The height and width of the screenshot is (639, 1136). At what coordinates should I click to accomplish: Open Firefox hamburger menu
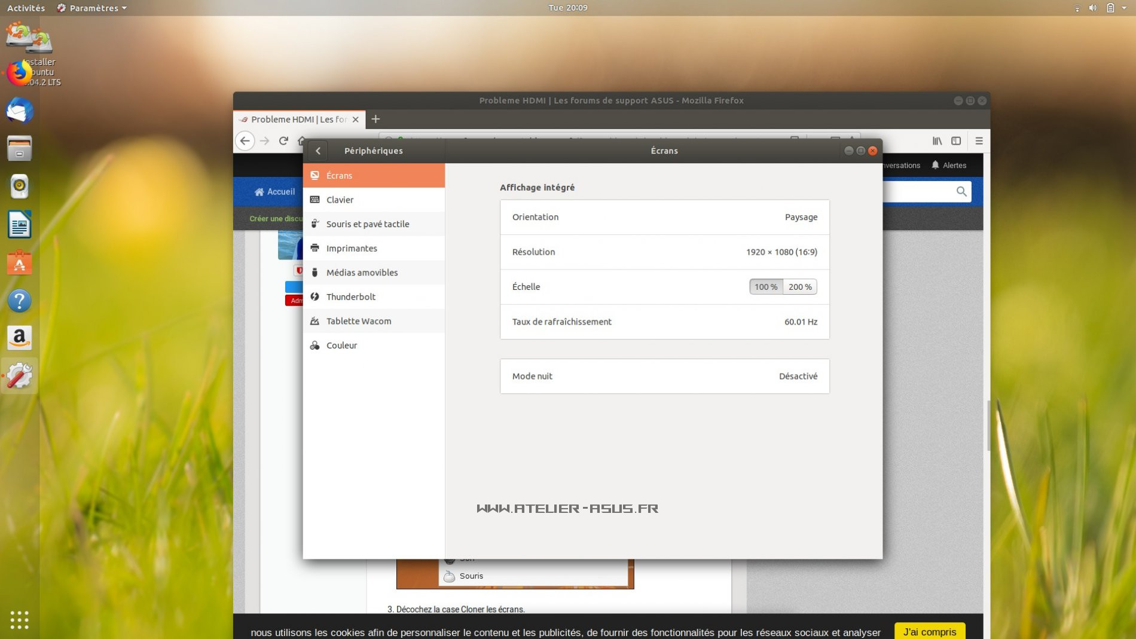979,141
